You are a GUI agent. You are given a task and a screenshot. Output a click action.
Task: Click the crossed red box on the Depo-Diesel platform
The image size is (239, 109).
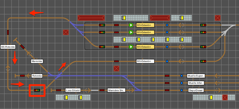225,97
